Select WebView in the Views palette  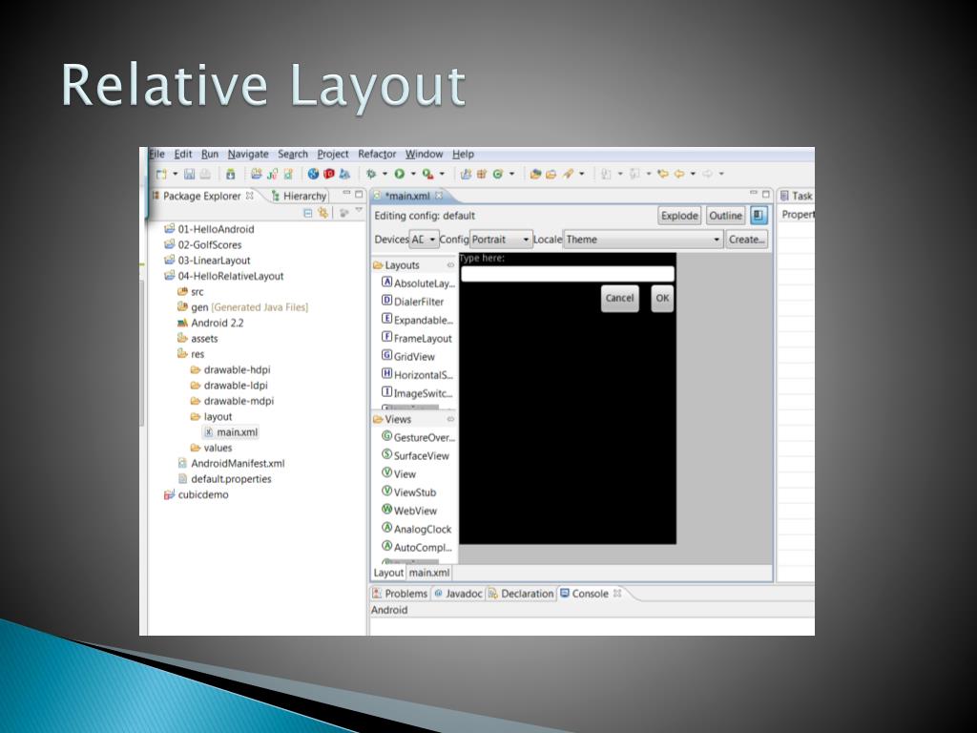pyautogui.click(x=415, y=511)
